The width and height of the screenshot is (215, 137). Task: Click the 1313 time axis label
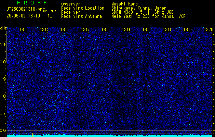click(x=65, y=29)
